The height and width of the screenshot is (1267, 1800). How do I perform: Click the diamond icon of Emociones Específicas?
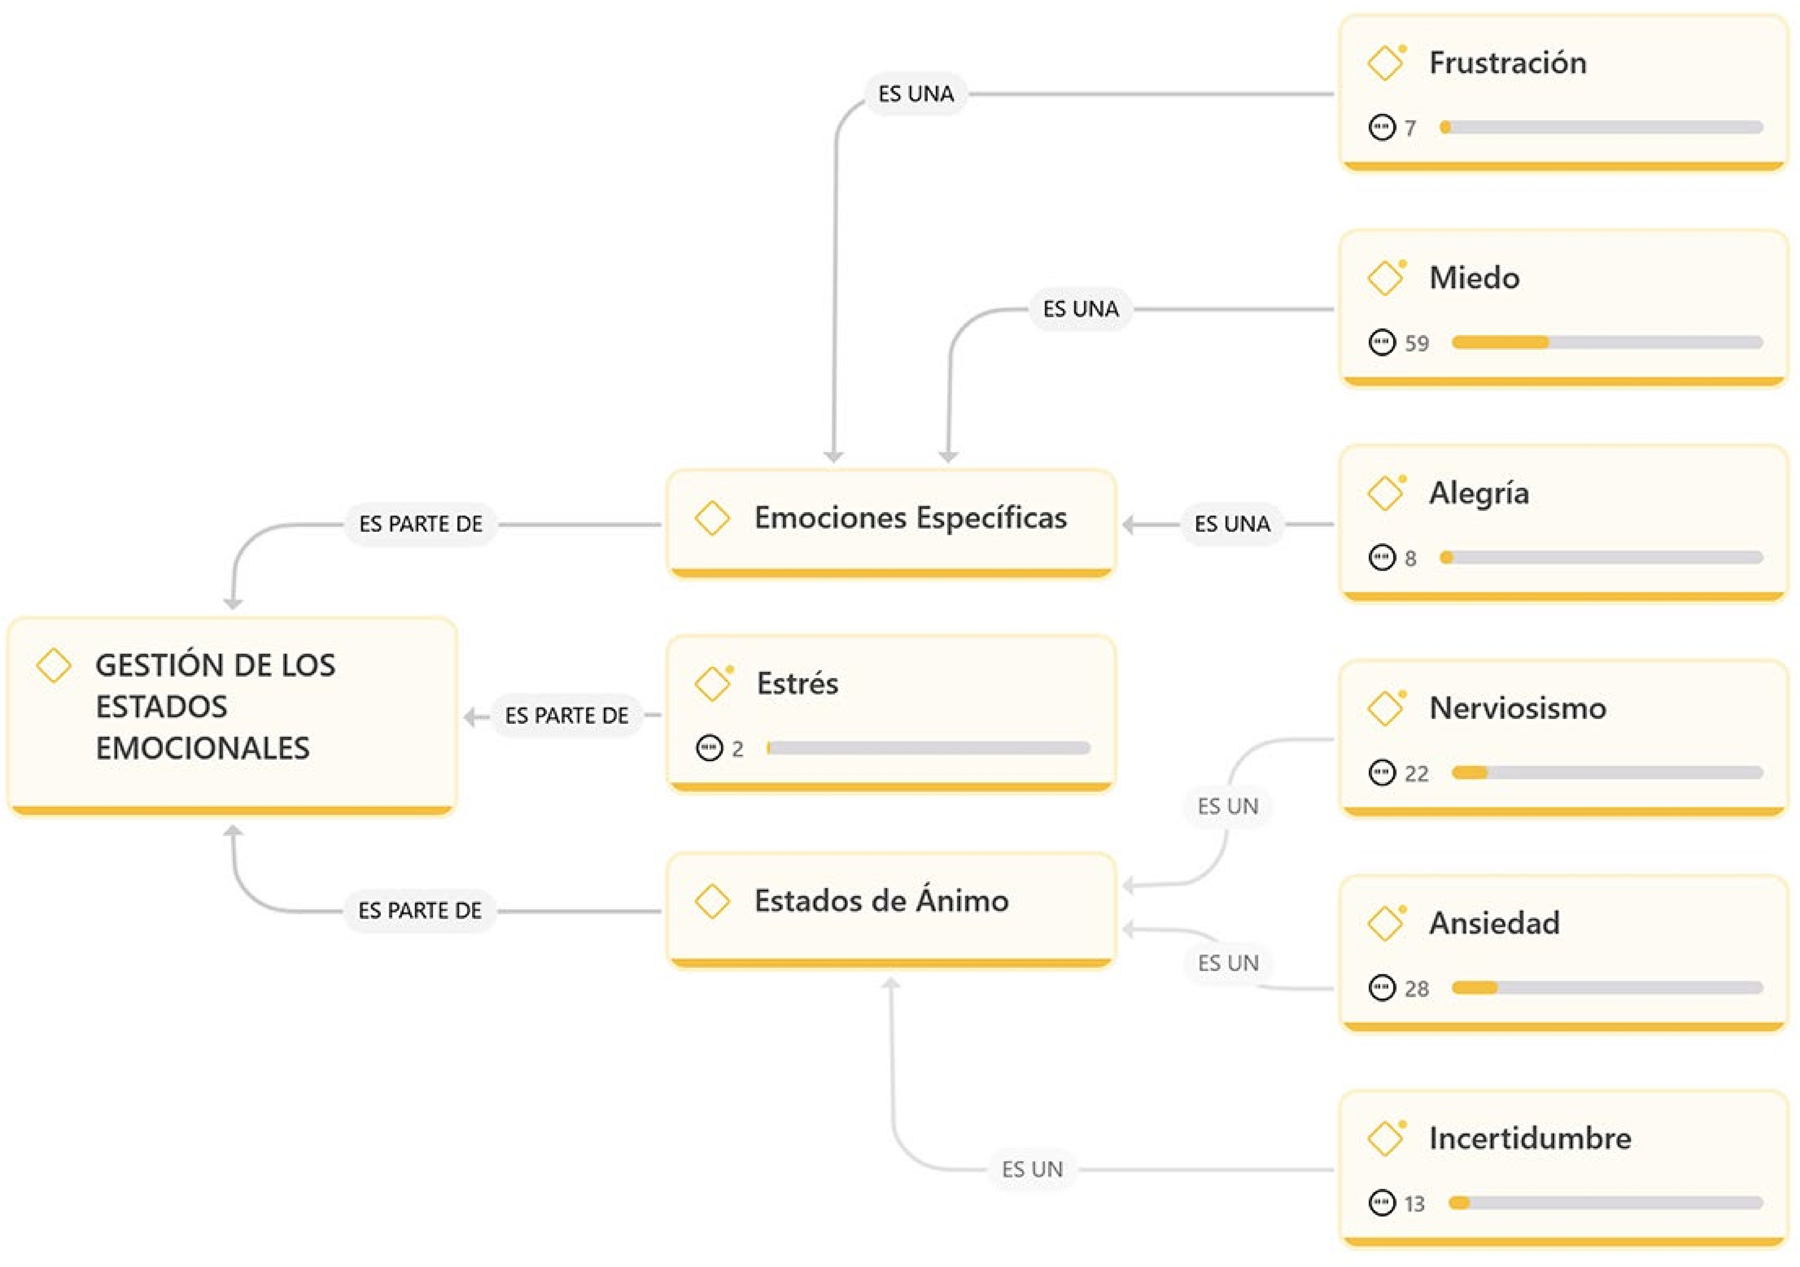712,519
